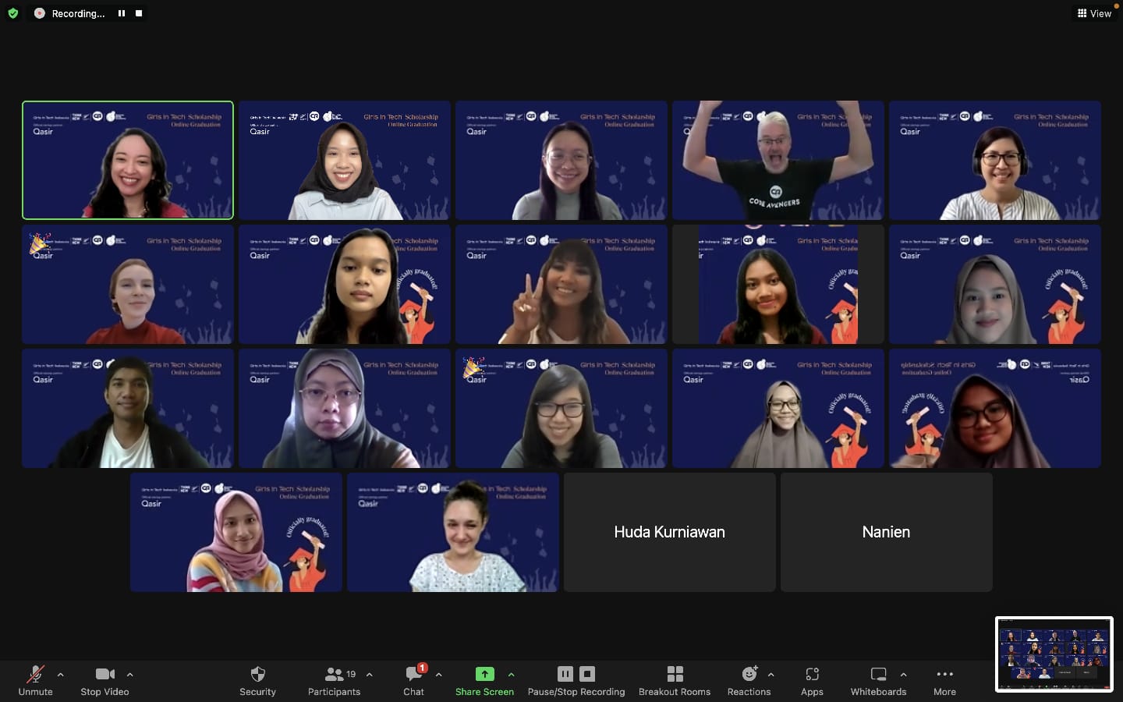1123x702 pixels.
Task: Mute the microphone using the Unmute icon
Action: click(x=35, y=674)
